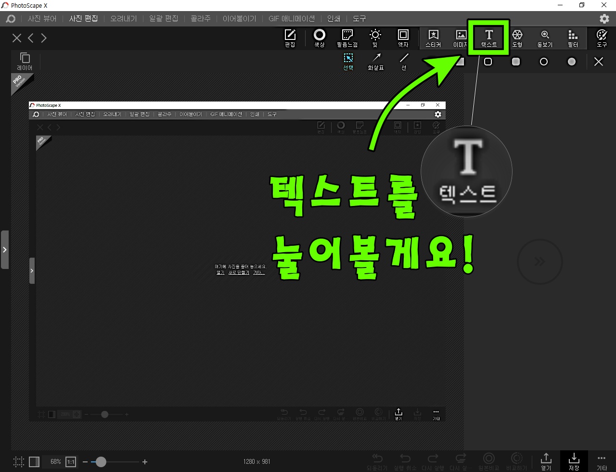616x472 pixels.
Task: Click the 1280 x 981 image size text
Action: tap(257, 461)
